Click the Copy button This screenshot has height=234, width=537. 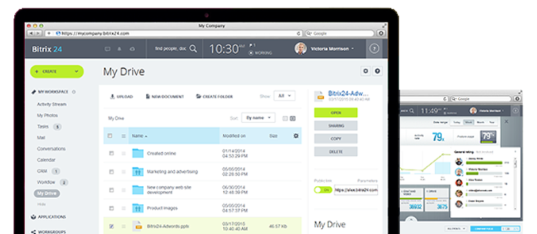(336, 138)
